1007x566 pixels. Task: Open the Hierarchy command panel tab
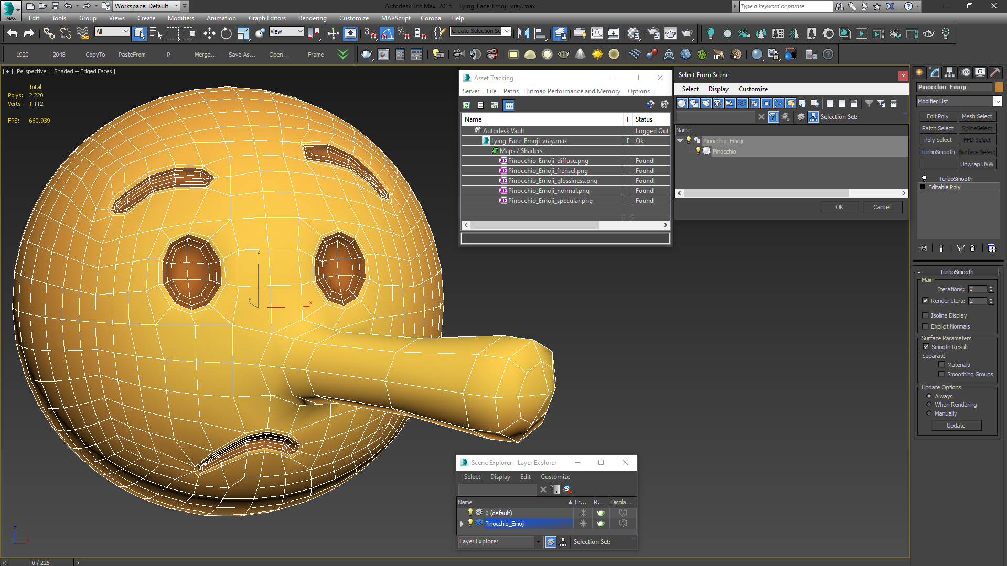[x=949, y=72]
